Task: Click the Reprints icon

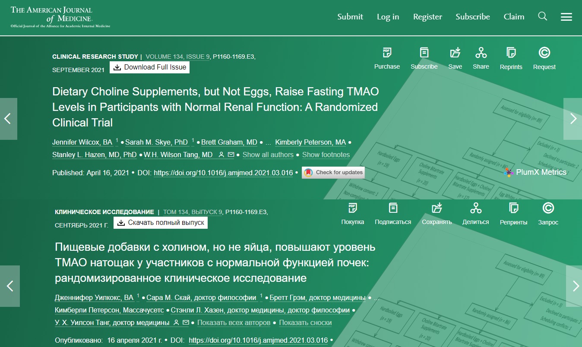Action: coord(511,53)
